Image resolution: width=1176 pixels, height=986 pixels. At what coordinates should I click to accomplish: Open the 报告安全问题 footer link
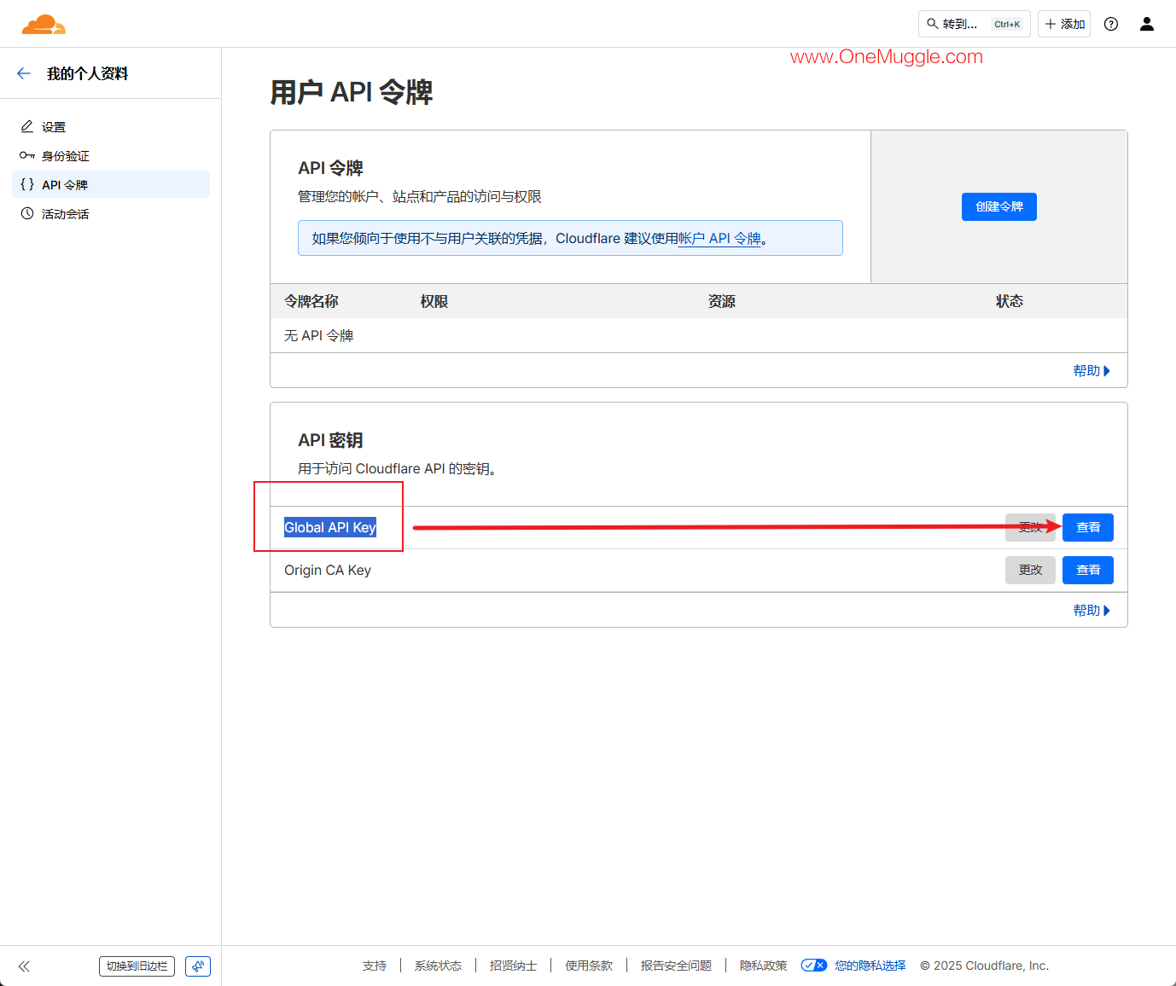pyautogui.click(x=676, y=966)
